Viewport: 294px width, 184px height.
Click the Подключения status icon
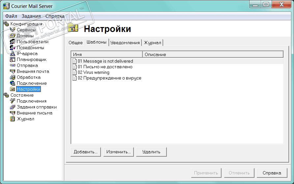click(x=13, y=101)
